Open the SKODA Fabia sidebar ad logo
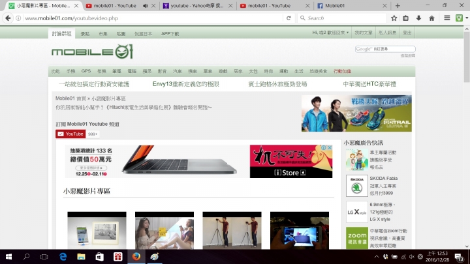The width and height of the screenshot is (470, 264). pos(356,186)
